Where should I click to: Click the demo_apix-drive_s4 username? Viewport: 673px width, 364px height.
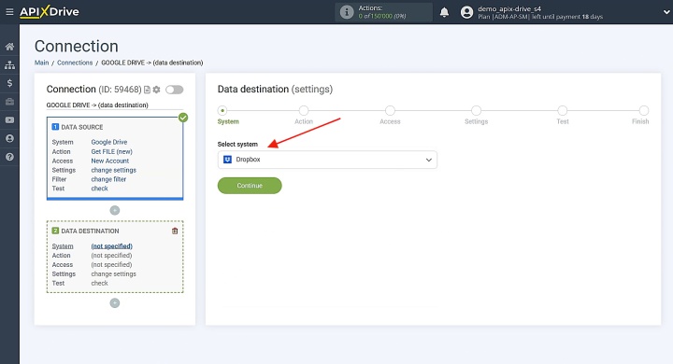509,8
